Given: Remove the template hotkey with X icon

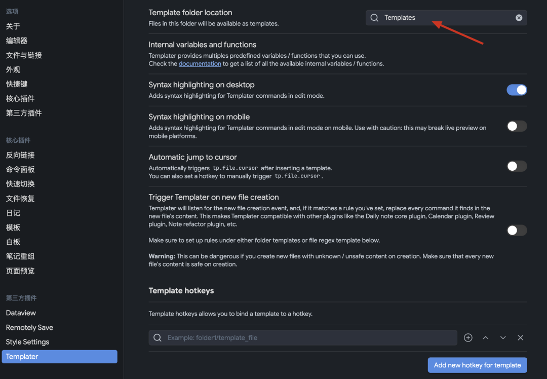Looking at the screenshot, I should 521,338.
